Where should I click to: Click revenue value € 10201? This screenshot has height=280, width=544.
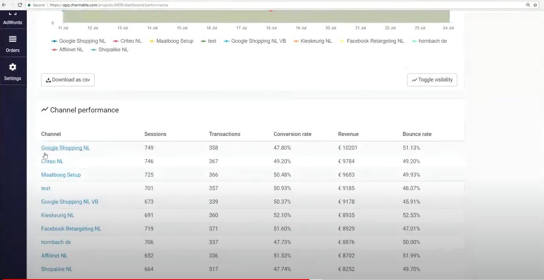348,148
